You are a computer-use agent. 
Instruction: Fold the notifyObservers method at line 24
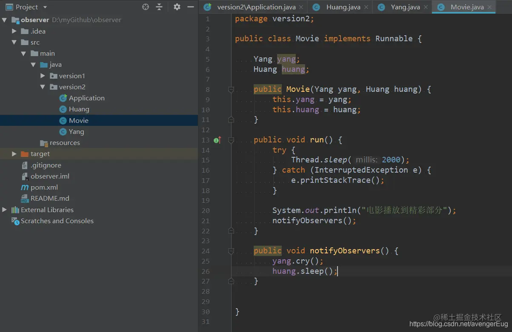point(231,251)
